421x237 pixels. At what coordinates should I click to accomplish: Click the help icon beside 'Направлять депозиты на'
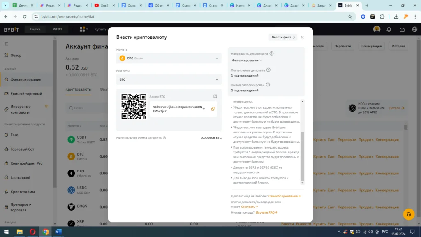(x=271, y=53)
